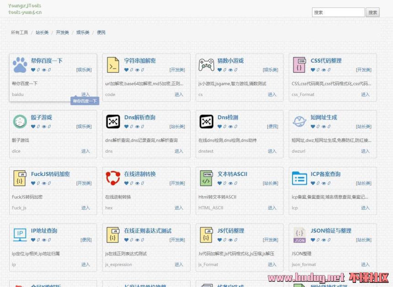This screenshot has height=287, width=393.
Task: Click the terminal icon for 字符串加解密
Action: coord(113,65)
